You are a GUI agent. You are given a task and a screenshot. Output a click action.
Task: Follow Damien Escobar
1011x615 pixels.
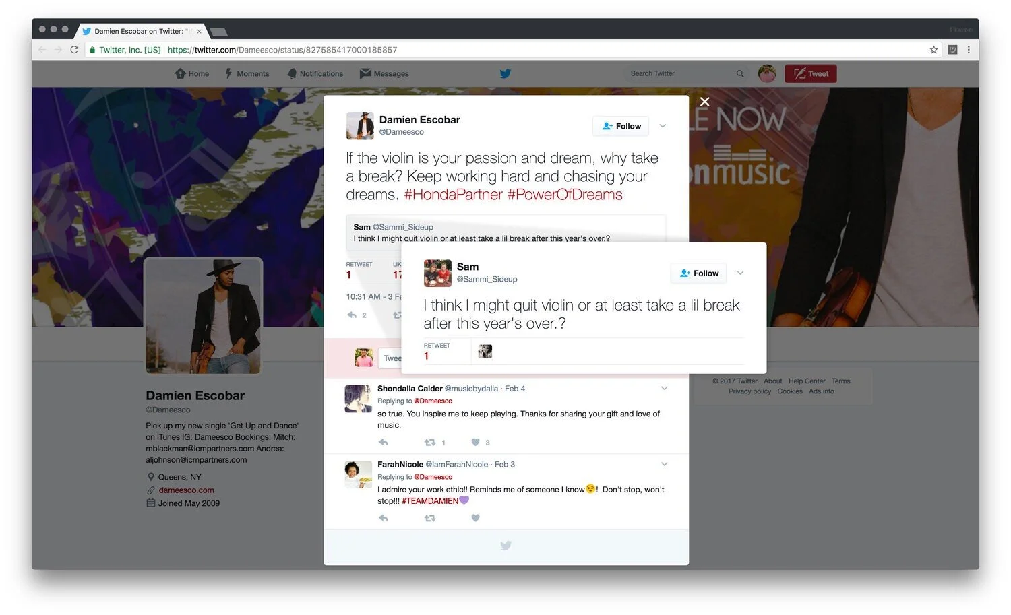[621, 126]
